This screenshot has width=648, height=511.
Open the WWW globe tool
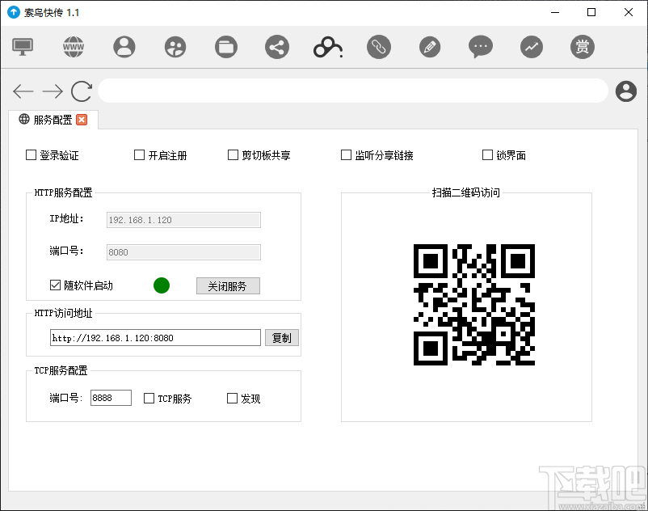(x=73, y=46)
